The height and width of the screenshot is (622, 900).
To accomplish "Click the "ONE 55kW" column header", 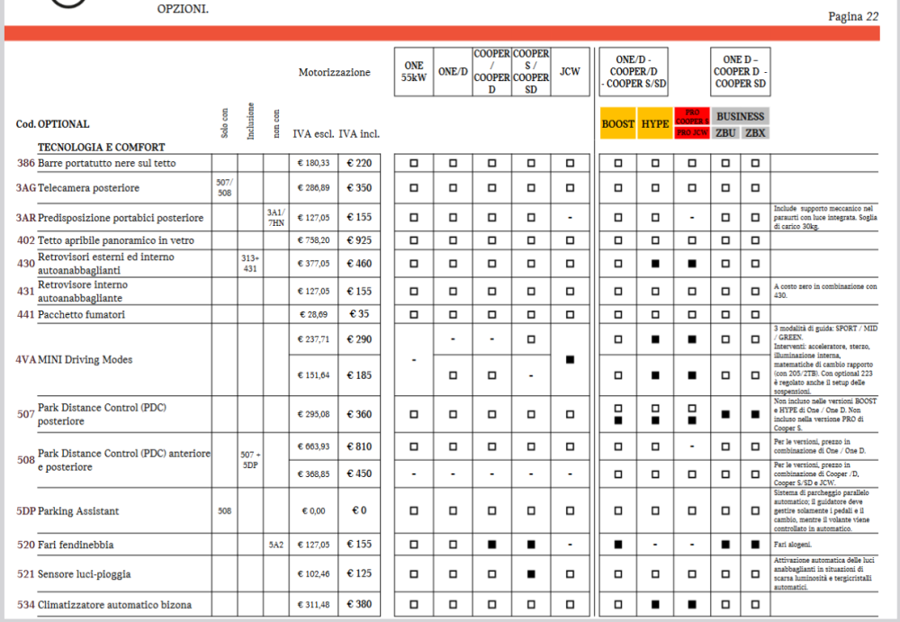I will coord(413,71).
